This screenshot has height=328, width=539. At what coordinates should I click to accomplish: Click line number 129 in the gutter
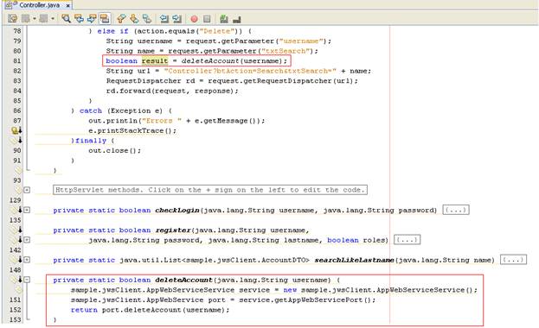tap(16, 200)
